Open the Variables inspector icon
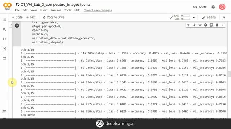The image size is (231, 129). click(4, 49)
